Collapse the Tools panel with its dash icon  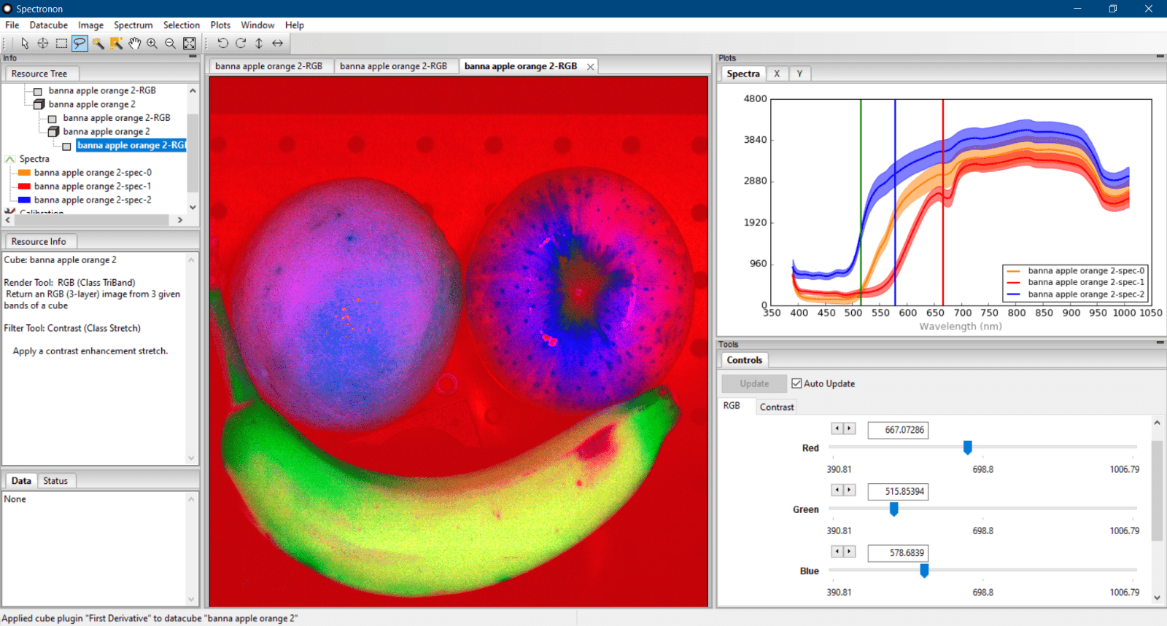(x=1160, y=343)
